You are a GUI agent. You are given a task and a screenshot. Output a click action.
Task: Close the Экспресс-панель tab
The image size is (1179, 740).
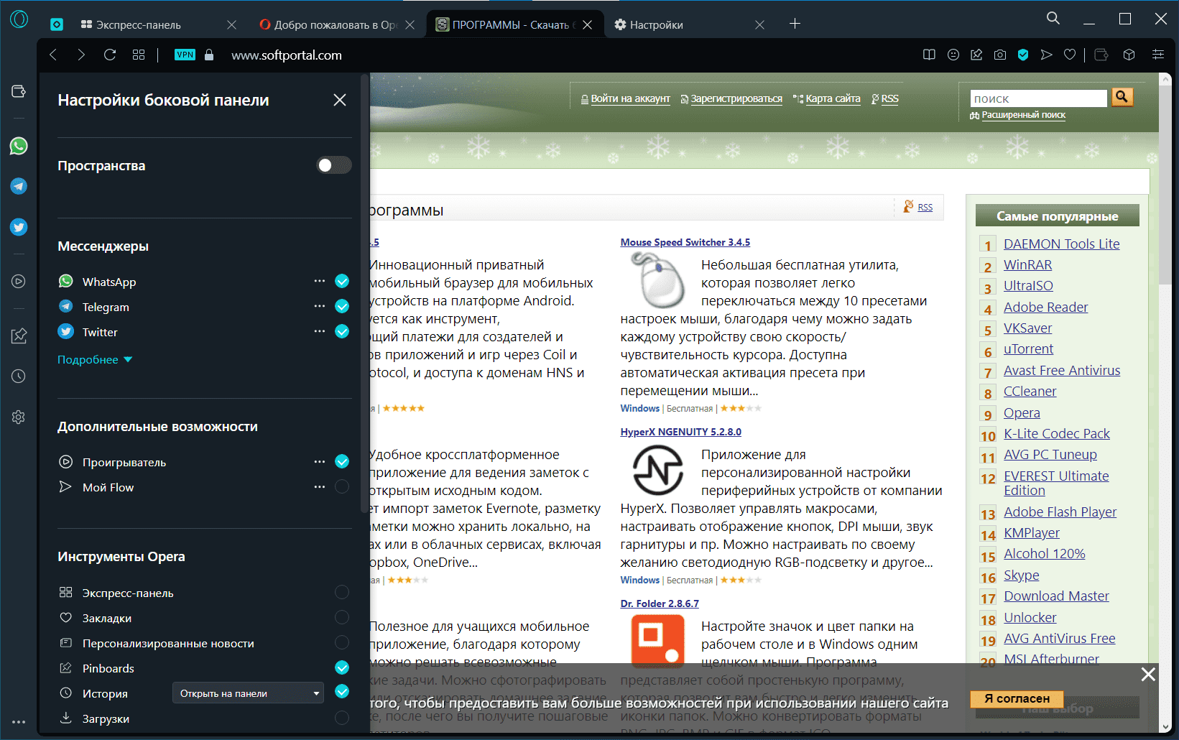click(x=231, y=24)
